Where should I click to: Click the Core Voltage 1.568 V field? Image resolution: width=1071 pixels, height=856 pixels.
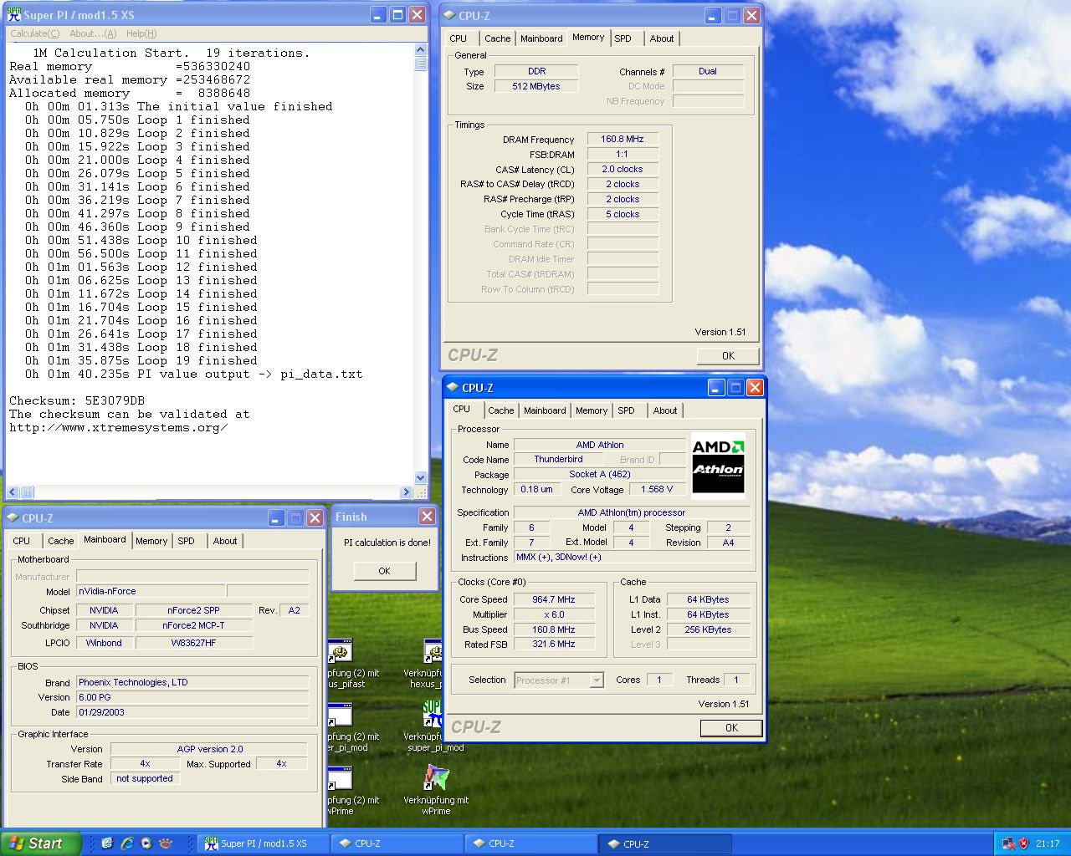(657, 490)
